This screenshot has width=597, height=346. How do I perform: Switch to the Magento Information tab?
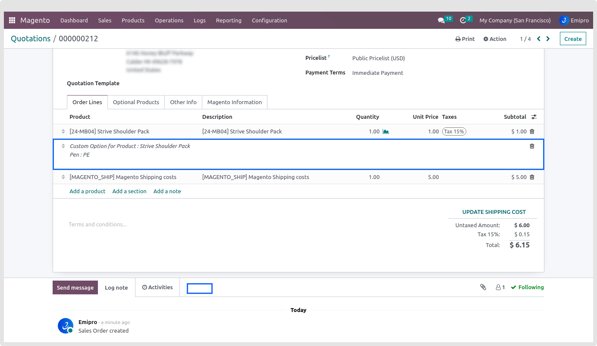(234, 102)
